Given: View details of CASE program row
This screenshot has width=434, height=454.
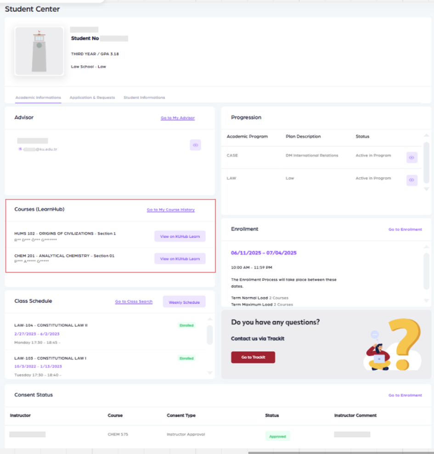Looking at the screenshot, I should 411,158.
